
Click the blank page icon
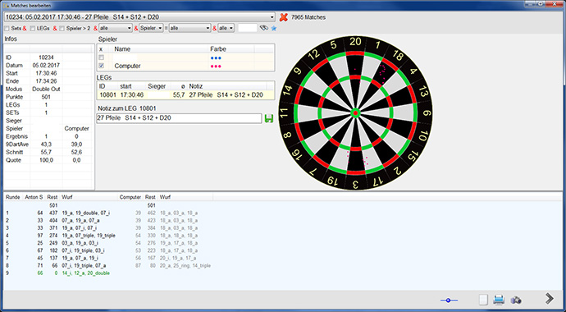coord(483,300)
